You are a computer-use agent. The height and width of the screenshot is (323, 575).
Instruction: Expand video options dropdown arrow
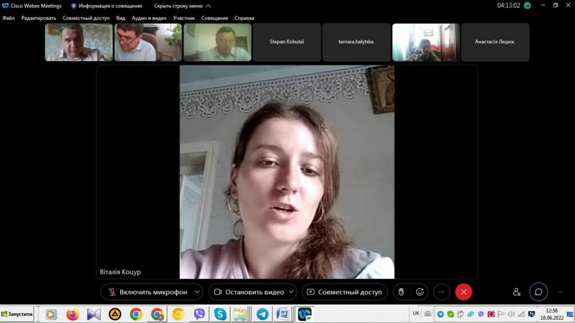(x=291, y=292)
